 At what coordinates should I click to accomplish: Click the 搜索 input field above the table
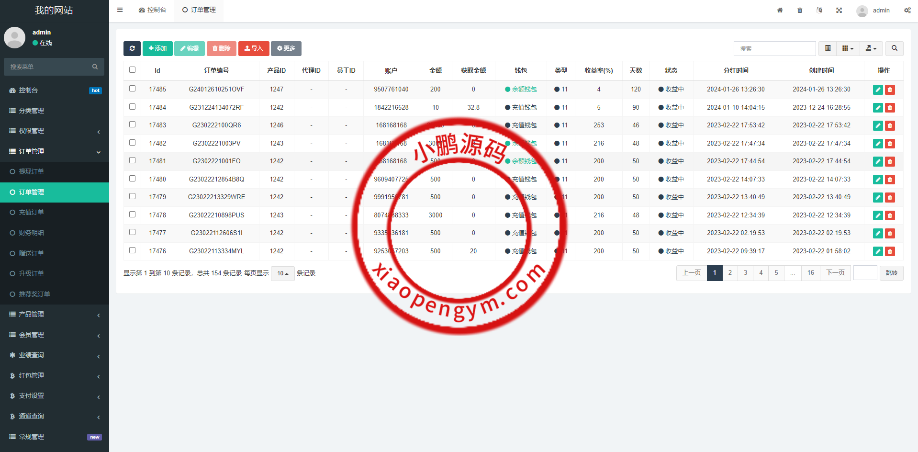coord(774,48)
